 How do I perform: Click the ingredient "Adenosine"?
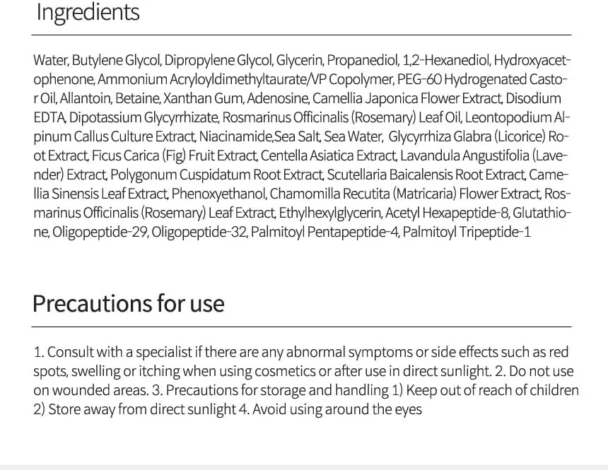pos(281,98)
